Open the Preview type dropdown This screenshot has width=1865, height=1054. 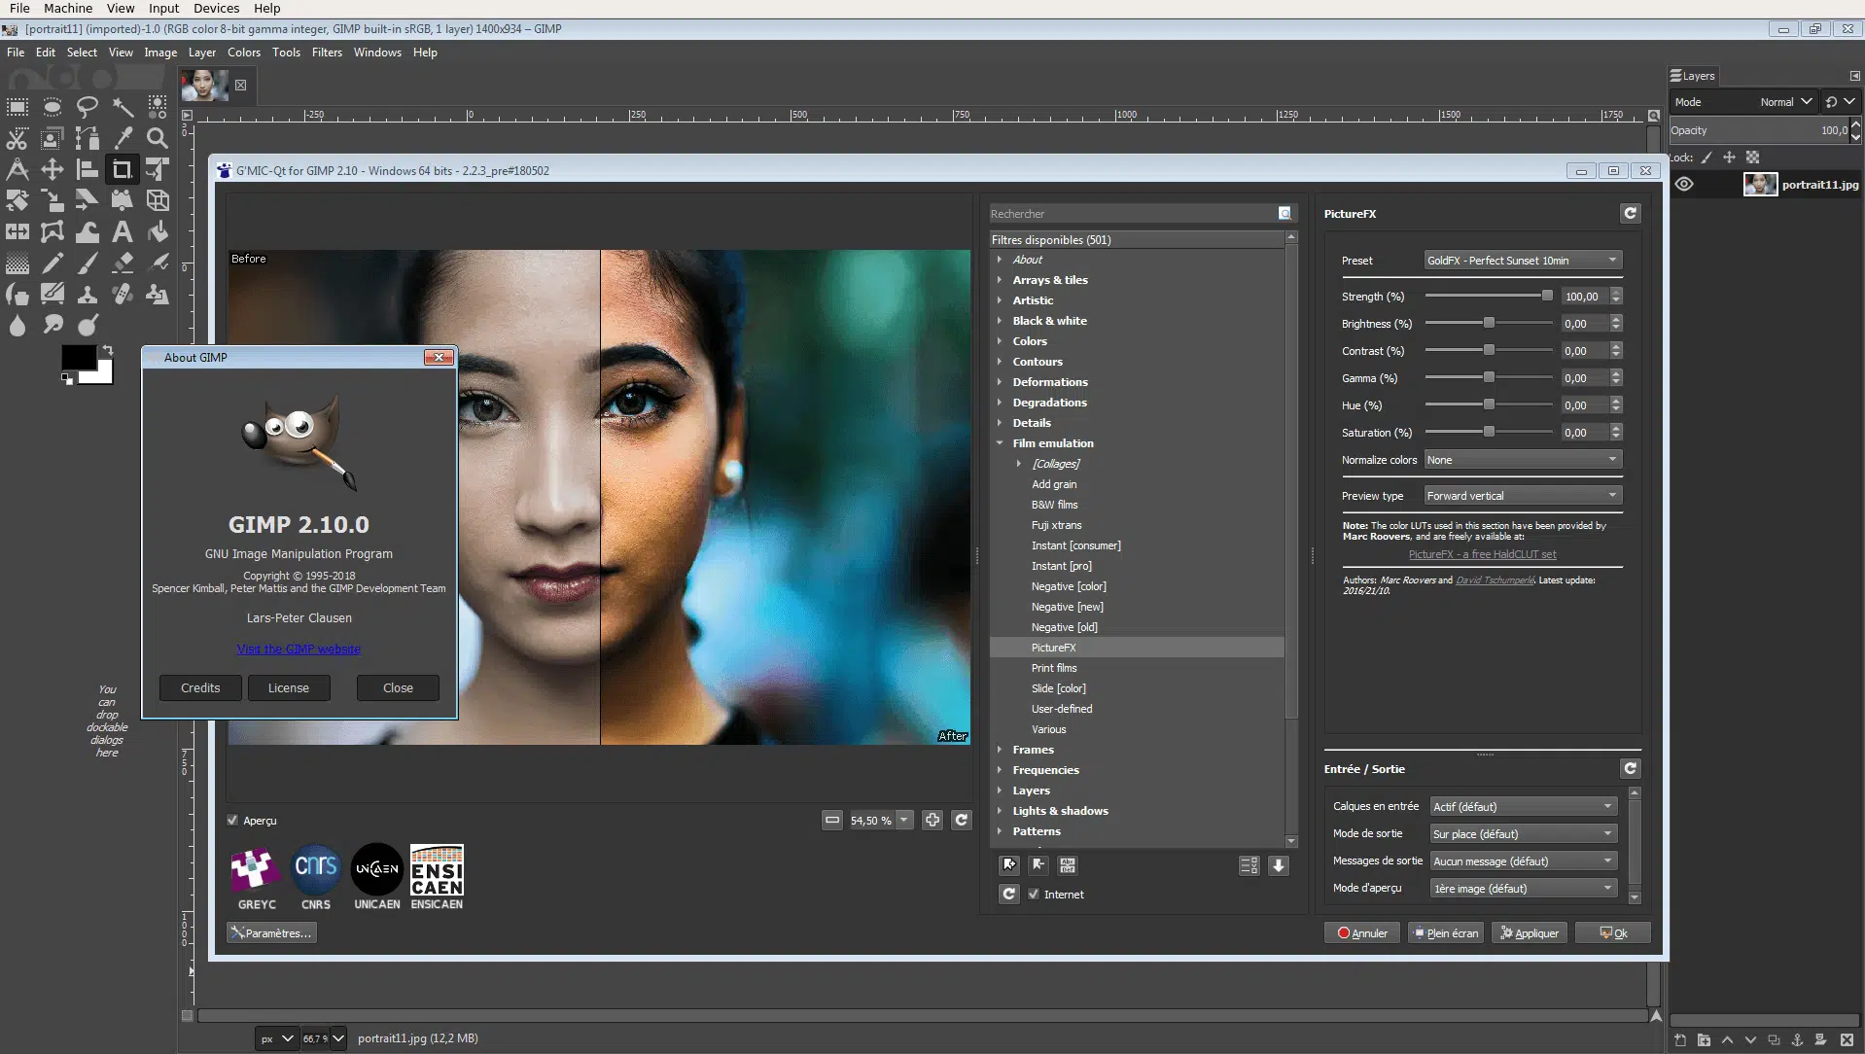click(1522, 495)
